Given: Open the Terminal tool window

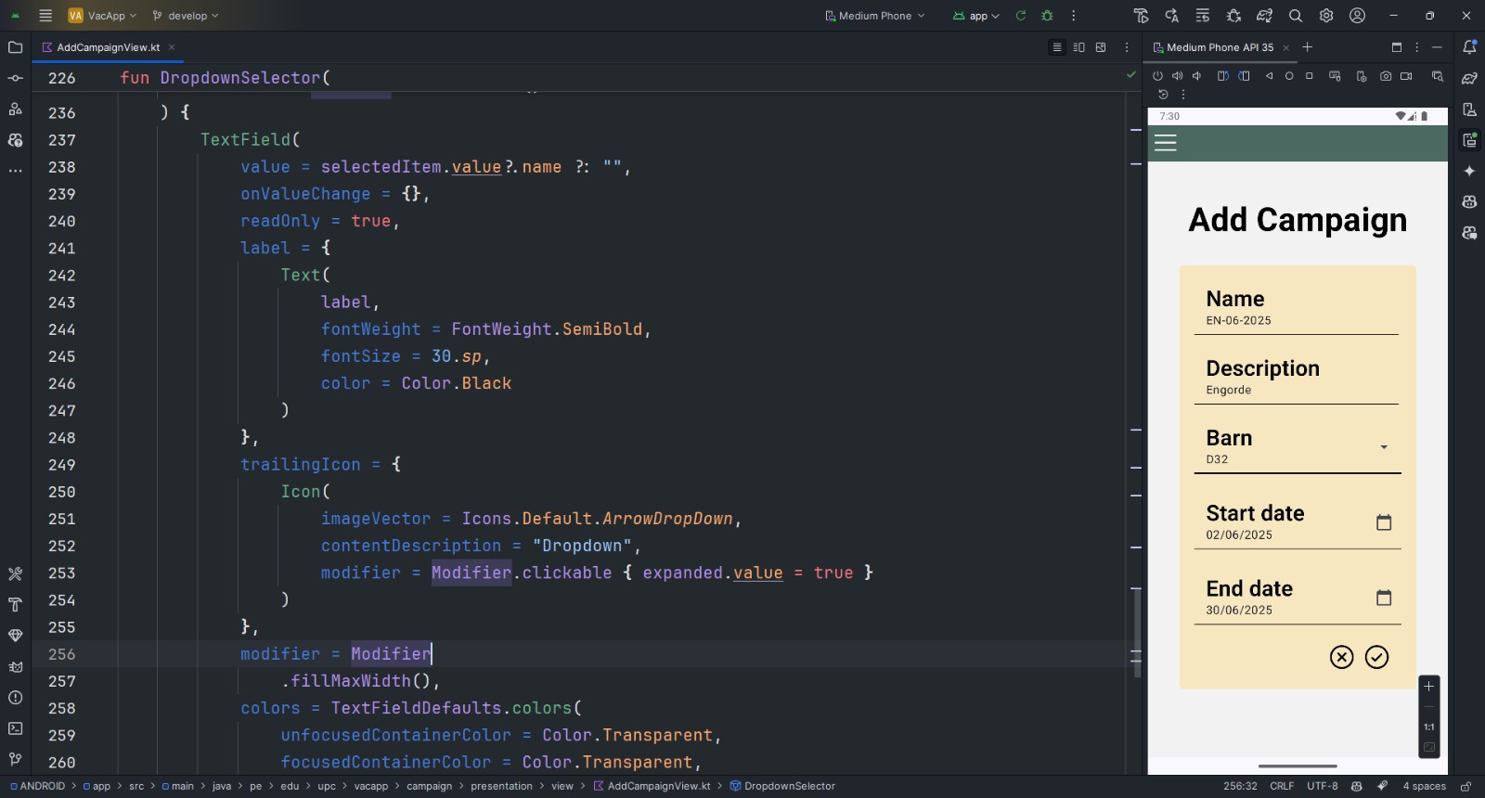Looking at the screenshot, I should tap(15, 728).
